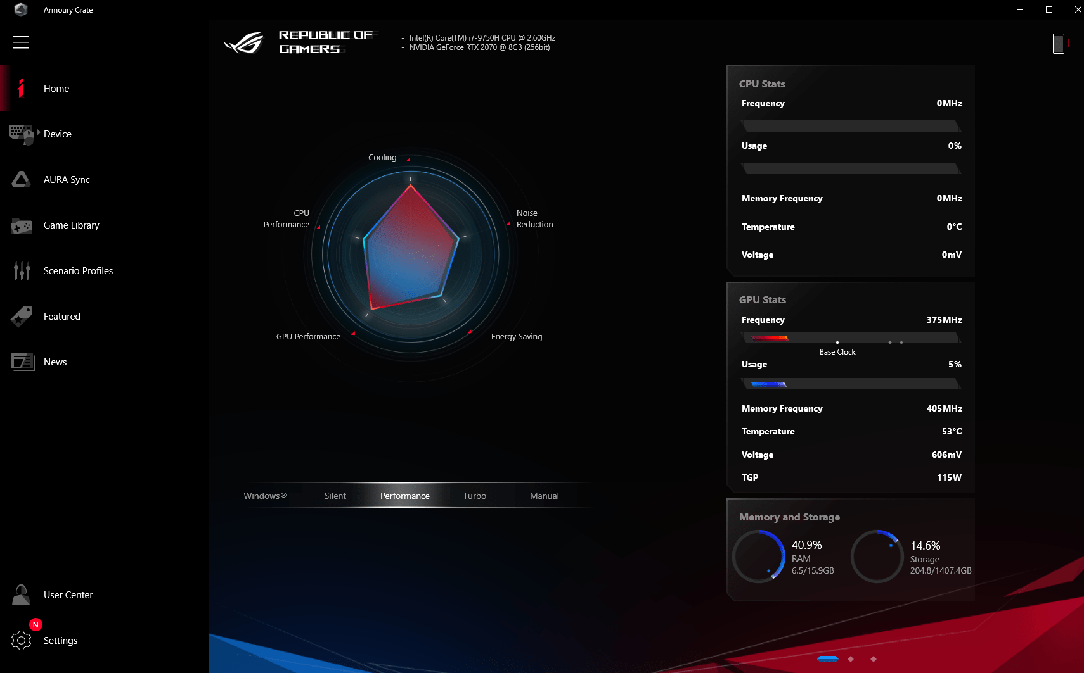Image resolution: width=1084 pixels, height=673 pixels.
Task: Select the Manual operating mode
Action: [545, 496]
